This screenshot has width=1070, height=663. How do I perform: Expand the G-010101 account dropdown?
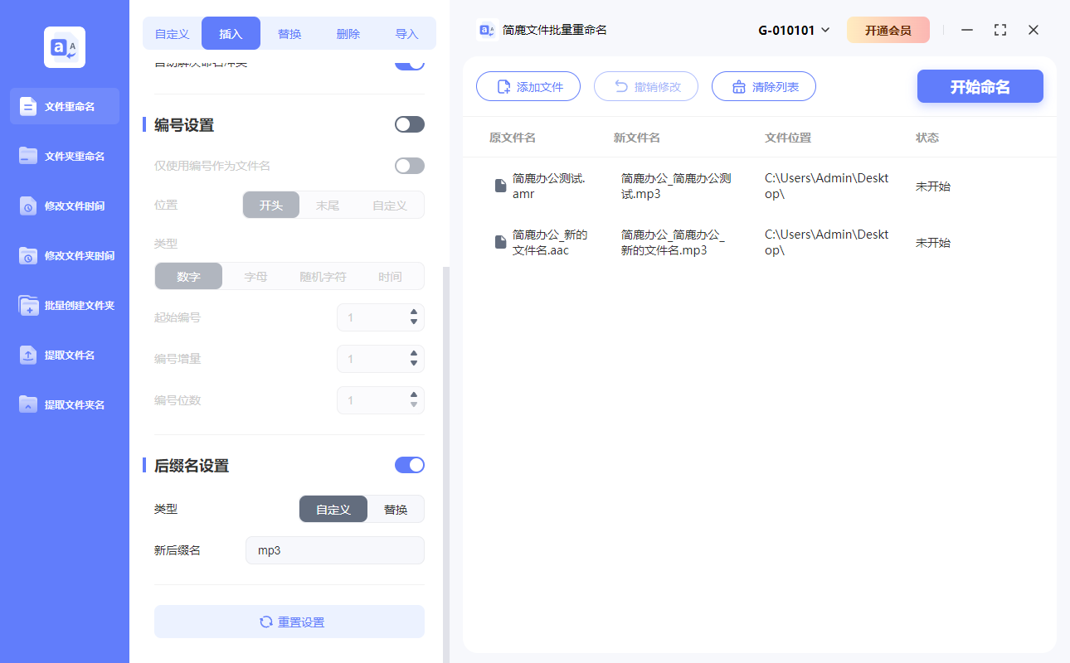click(x=825, y=31)
